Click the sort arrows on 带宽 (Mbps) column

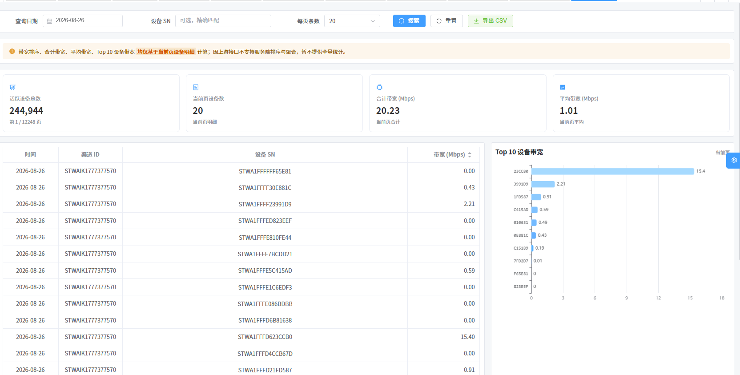(x=470, y=155)
